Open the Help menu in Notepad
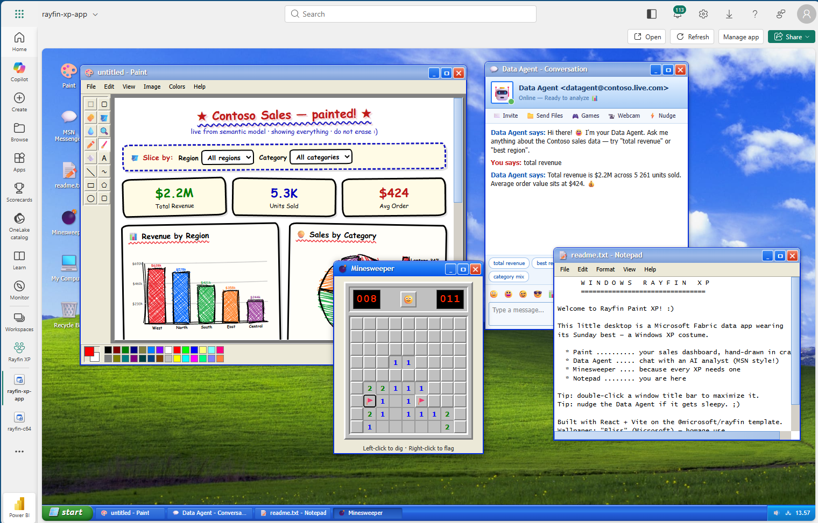Image resolution: width=818 pixels, height=523 pixels. 650,269
